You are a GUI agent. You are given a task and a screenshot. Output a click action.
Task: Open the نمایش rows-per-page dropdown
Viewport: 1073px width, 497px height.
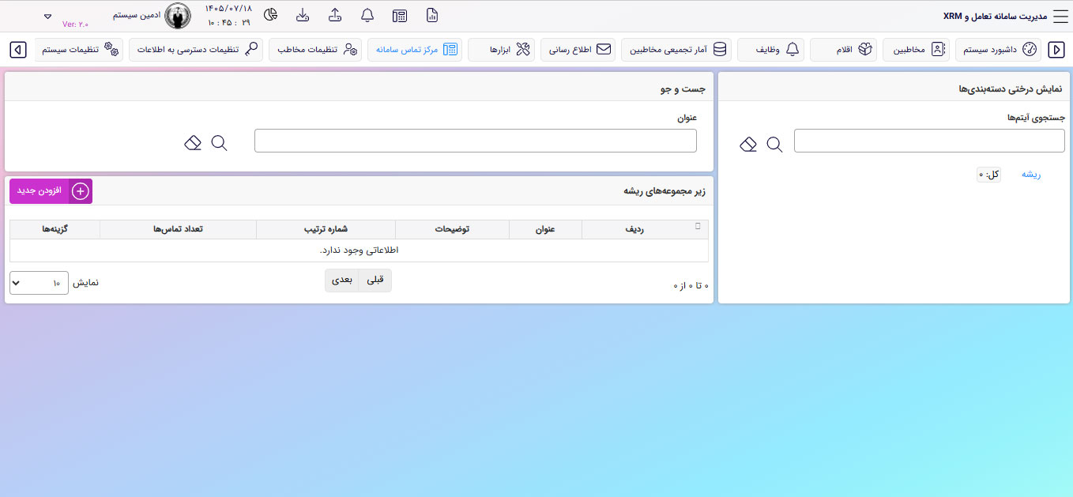39,283
